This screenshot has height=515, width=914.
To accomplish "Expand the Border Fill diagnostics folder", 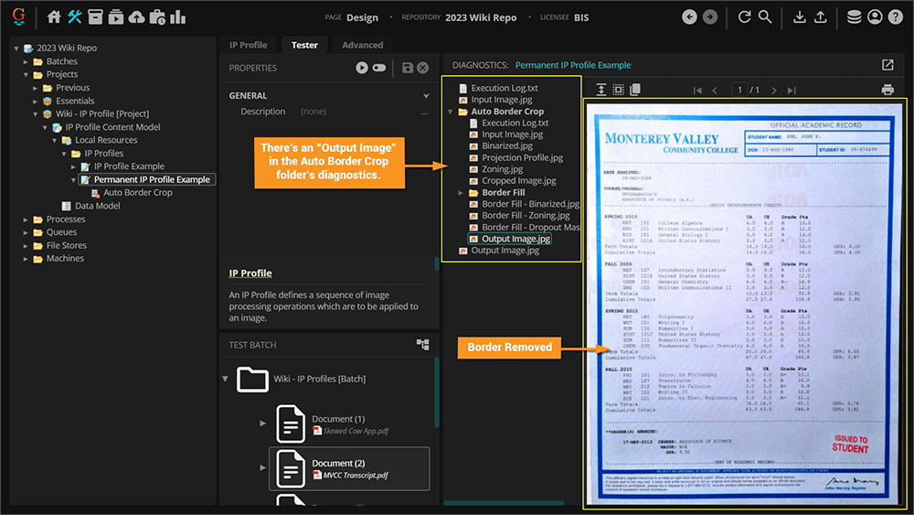I will point(461,192).
